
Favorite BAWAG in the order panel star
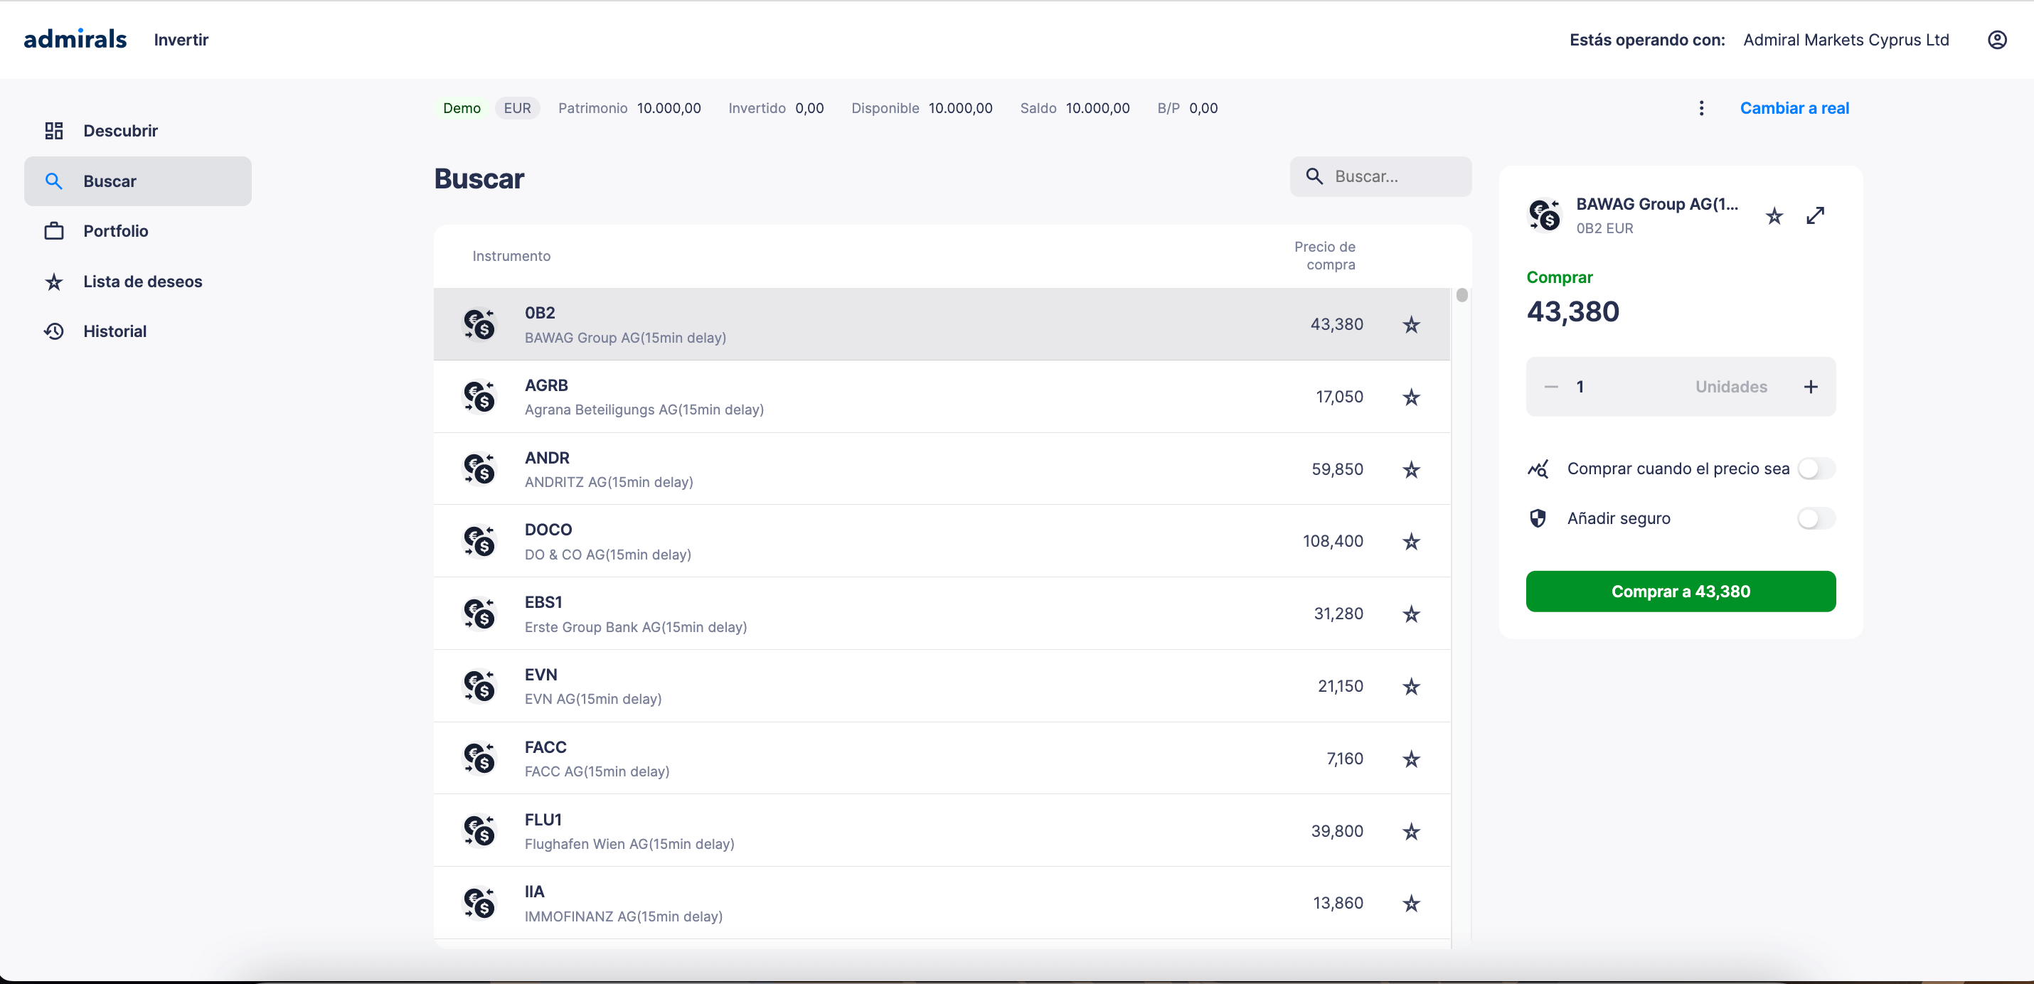click(1774, 215)
